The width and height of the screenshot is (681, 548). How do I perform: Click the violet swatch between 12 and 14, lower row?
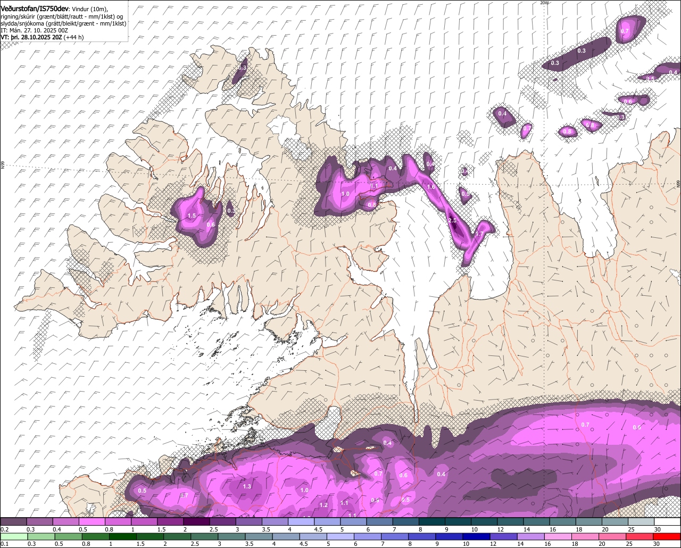[503, 537]
